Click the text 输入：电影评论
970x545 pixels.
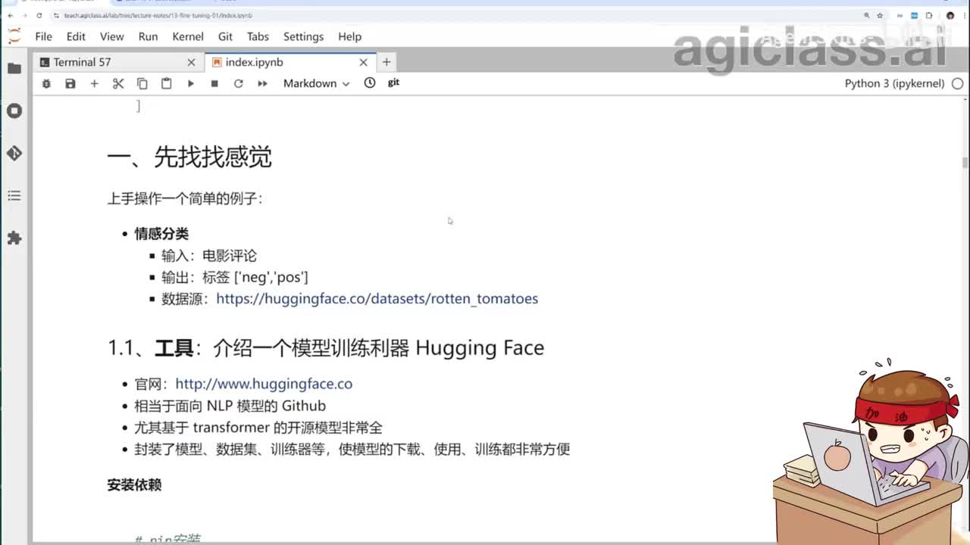pos(209,256)
